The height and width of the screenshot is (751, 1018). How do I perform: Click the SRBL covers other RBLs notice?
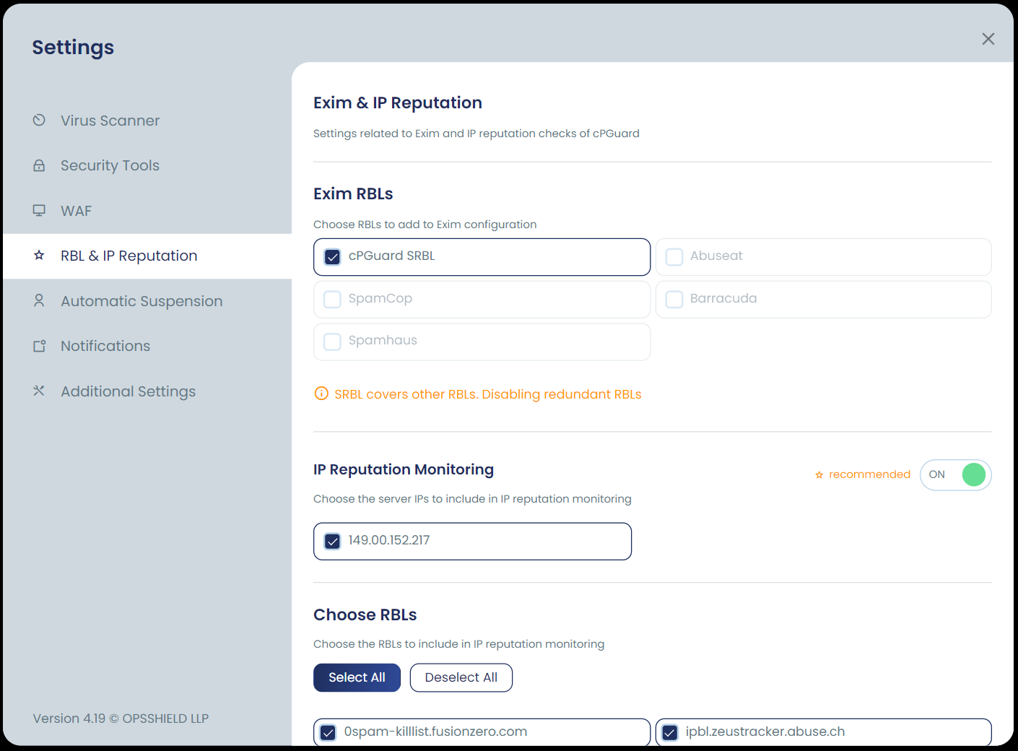(x=488, y=394)
